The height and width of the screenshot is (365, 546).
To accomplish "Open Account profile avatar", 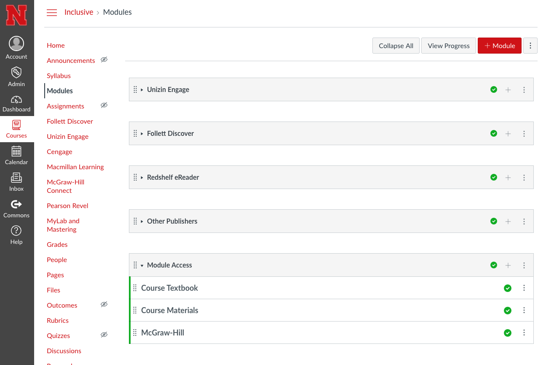I will (16, 44).
